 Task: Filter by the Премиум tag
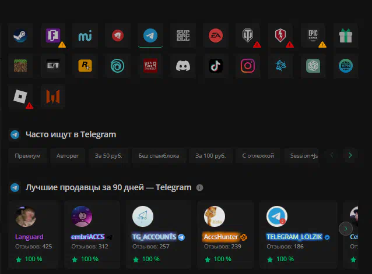[x=27, y=156]
